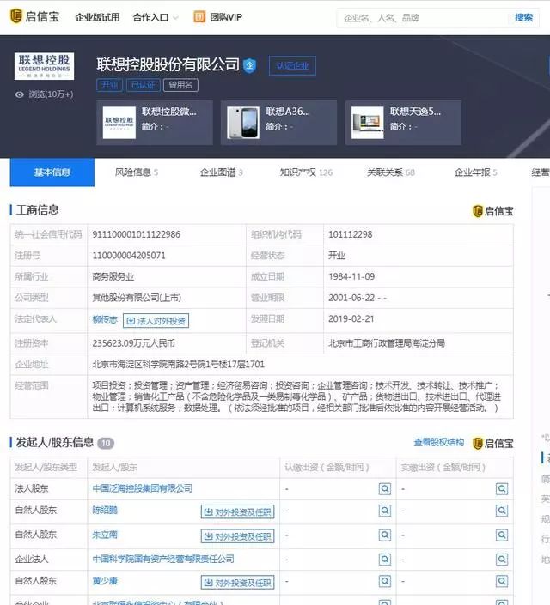Open the 联想天逸5... product card
The image size is (550, 605).
coord(403,123)
